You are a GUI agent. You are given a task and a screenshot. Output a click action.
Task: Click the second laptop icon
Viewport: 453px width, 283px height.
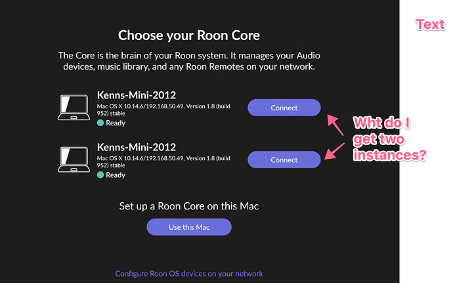74,160
